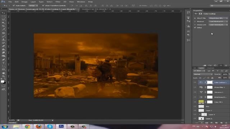Screen dimensions: 230x129
Task: Select the Brush tool
Action: 3,36
